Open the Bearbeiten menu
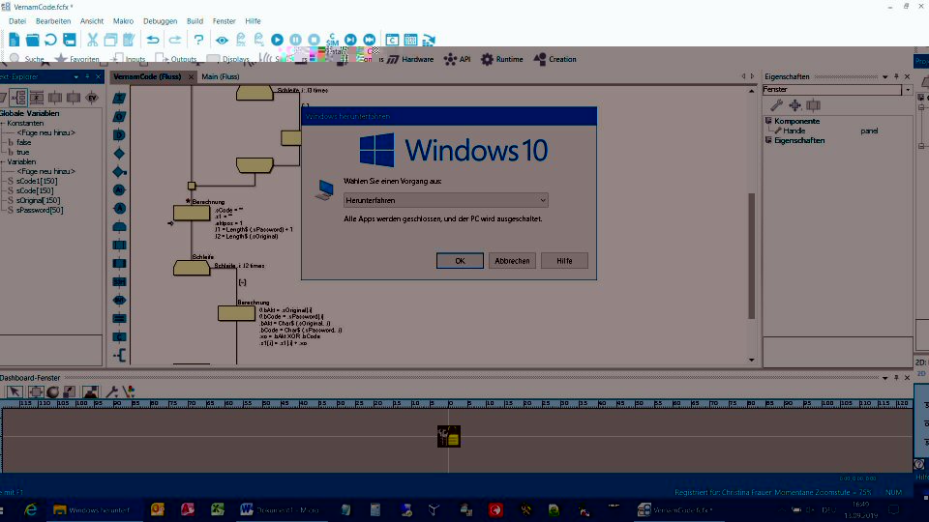This screenshot has width=929, height=522. tap(53, 20)
